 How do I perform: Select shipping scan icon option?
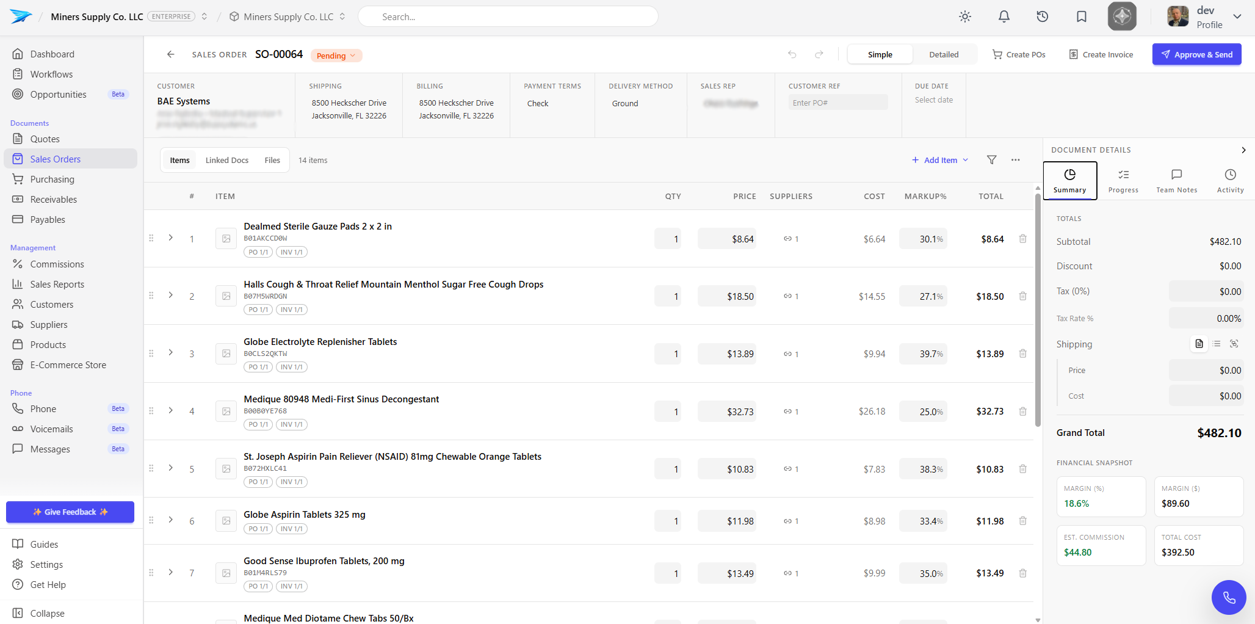(1234, 344)
